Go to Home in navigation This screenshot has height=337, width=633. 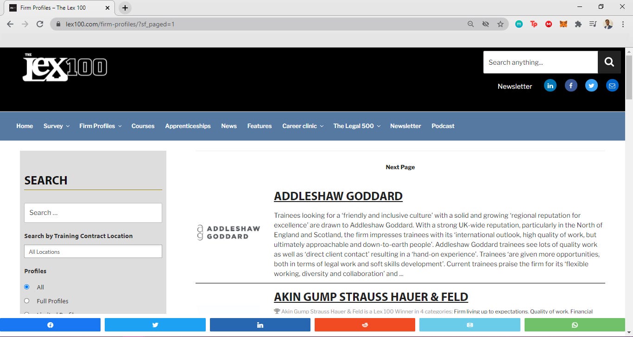coord(25,126)
